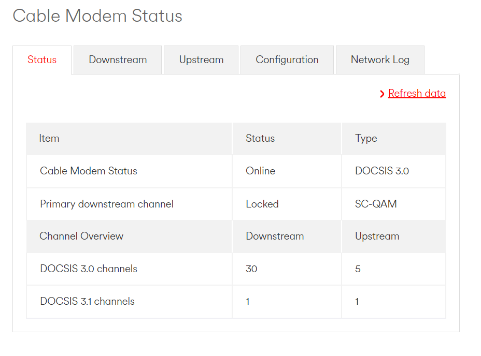Select the upstream value 5
This screenshot has height=356, width=481.
tap(358, 269)
